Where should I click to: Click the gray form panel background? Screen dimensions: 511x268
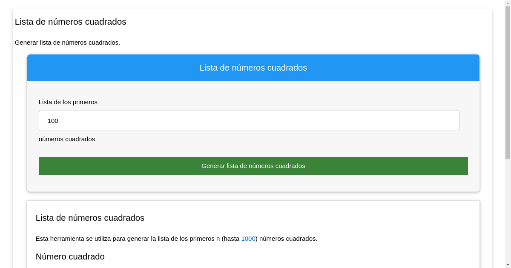tap(255, 183)
